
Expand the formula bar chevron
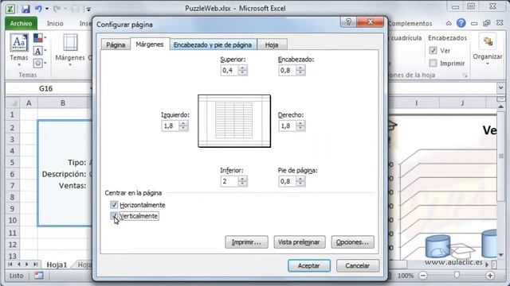(x=500, y=87)
